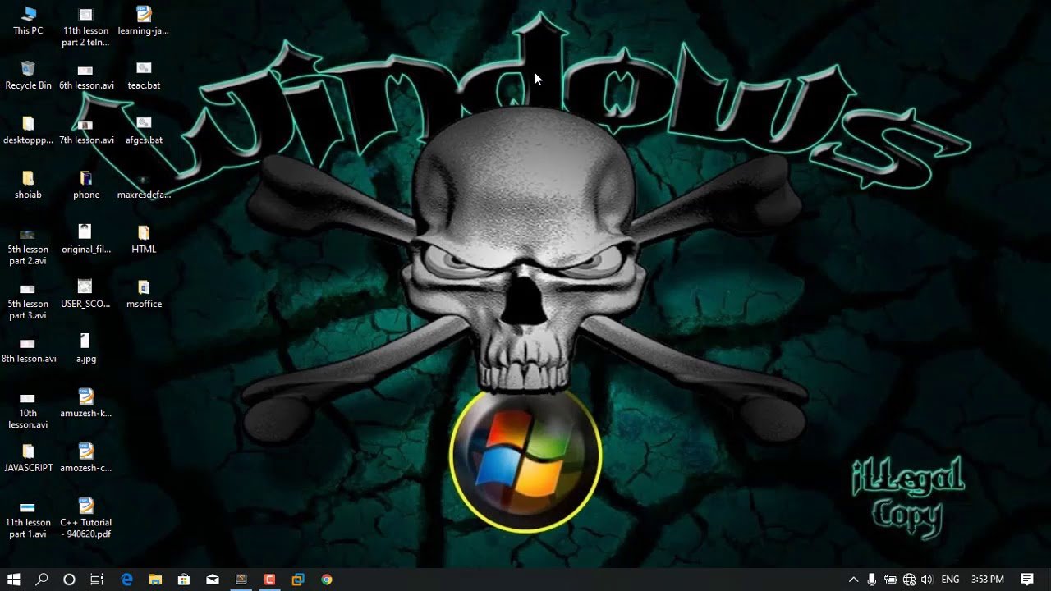This screenshot has width=1051, height=591.
Task: Open Task View in the taskbar
Action: click(97, 580)
